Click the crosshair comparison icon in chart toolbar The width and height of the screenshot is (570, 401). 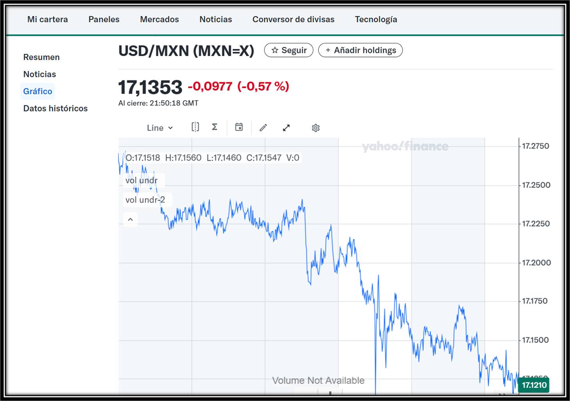point(195,127)
